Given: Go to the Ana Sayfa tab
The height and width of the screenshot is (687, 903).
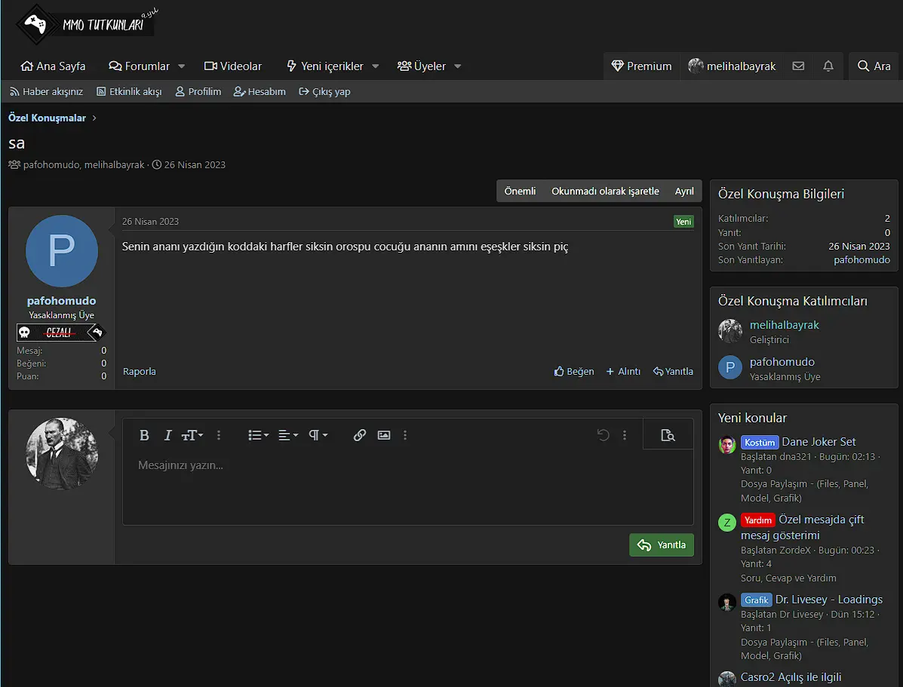Looking at the screenshot, I should [53, 66].
